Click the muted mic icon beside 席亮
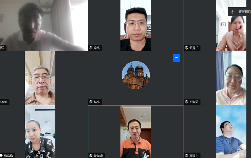The width and height of the screenshot is (251, 158). (91, 48)
